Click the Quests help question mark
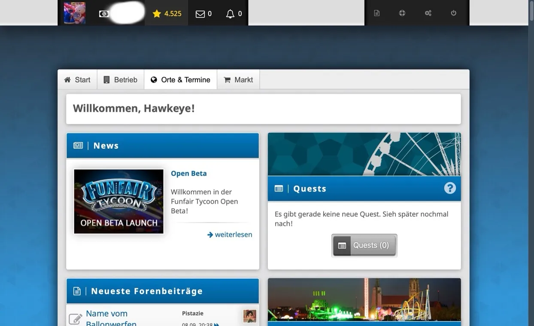The height and width of the screenshot is (326, 534). pos(449,188)
